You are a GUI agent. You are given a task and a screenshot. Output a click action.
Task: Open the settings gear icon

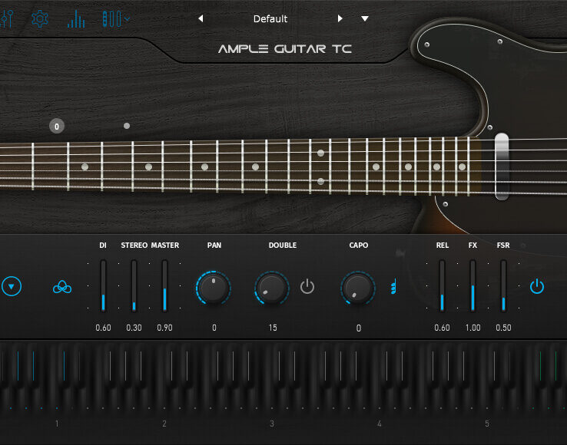(x=40, y=18)
